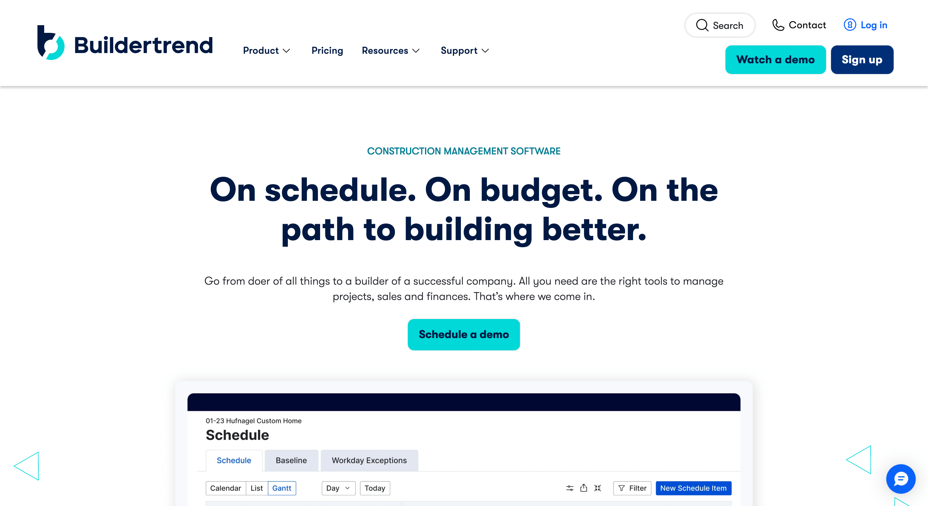Image resolution: width=928 pixels, height=506 pixels.
Task: Select the Schedule tab in project view
Action: (234, 460)
